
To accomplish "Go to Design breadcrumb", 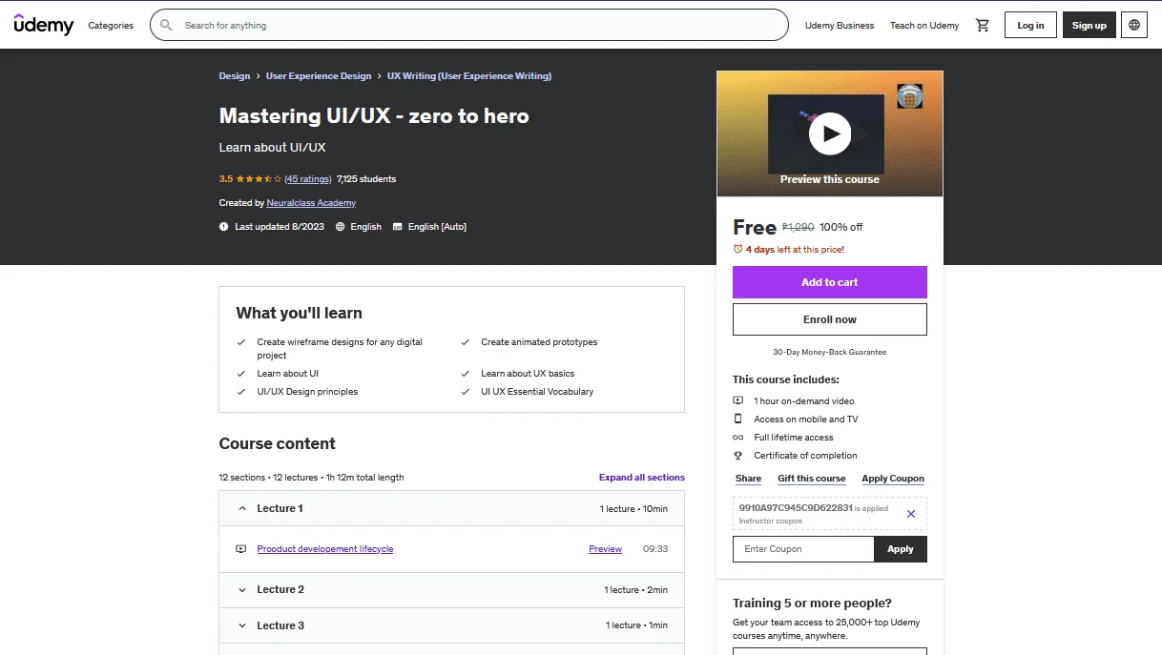I will [x=235, y=76].
